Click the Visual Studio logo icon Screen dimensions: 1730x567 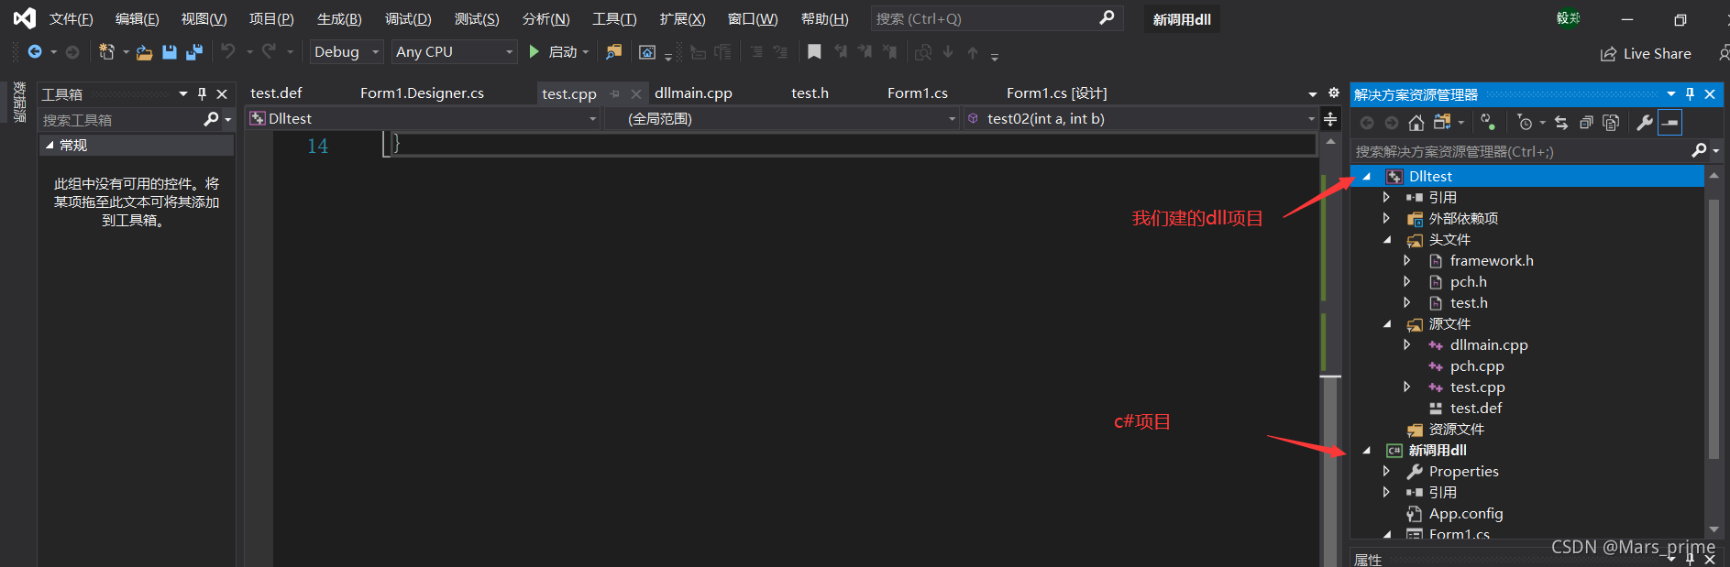[25, 18]
